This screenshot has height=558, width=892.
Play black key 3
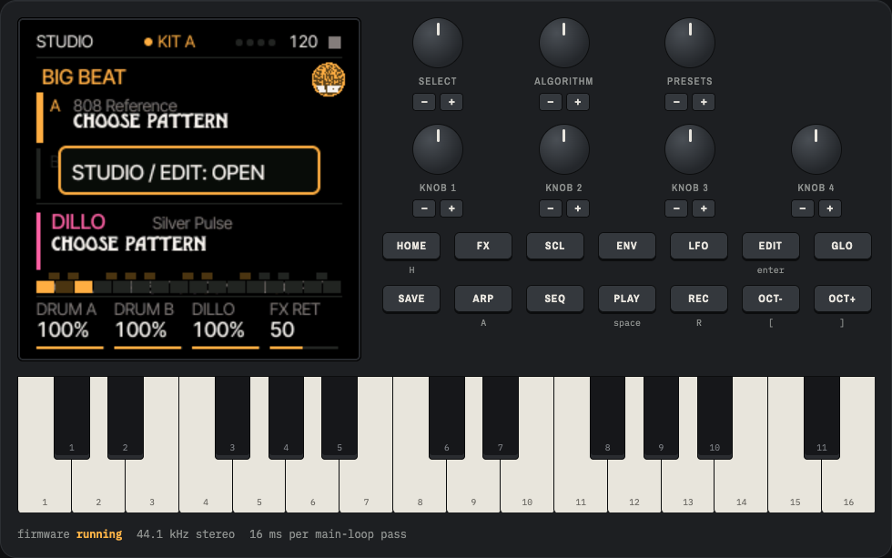coord(233,418)
